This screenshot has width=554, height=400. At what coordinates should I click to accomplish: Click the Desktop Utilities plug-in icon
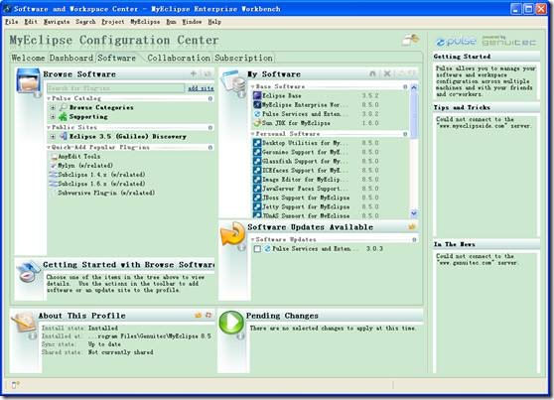click(x=257, y=143)
